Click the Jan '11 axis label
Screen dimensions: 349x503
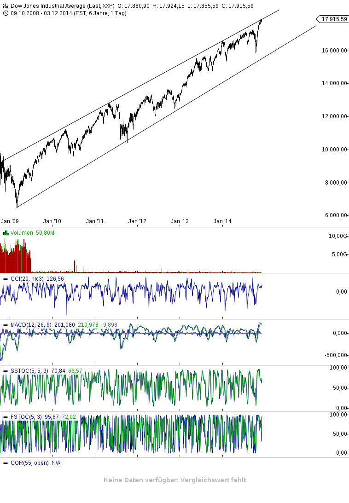pyautogui.click(x=95, y=221)
